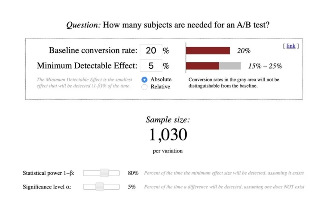The width and height of the screenshot is (330, 213).
Task: Click the gray area of the effect bar
Action: [230, 66]
